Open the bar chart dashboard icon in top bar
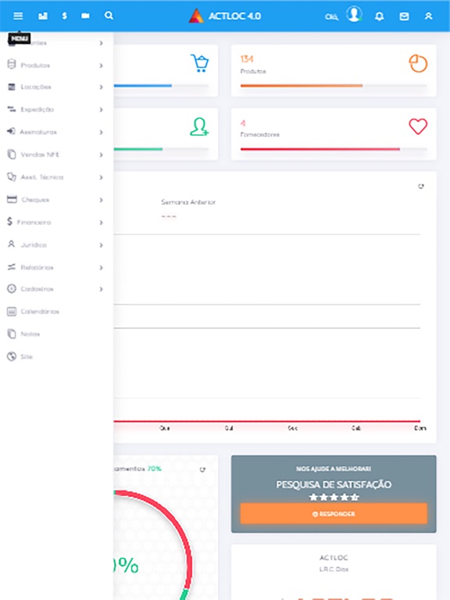 43,16
